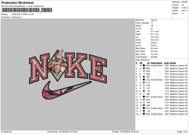Screen dimensions: 189x134
Task: Click the Colors value "12"
Action: click(x=182, y=5)
